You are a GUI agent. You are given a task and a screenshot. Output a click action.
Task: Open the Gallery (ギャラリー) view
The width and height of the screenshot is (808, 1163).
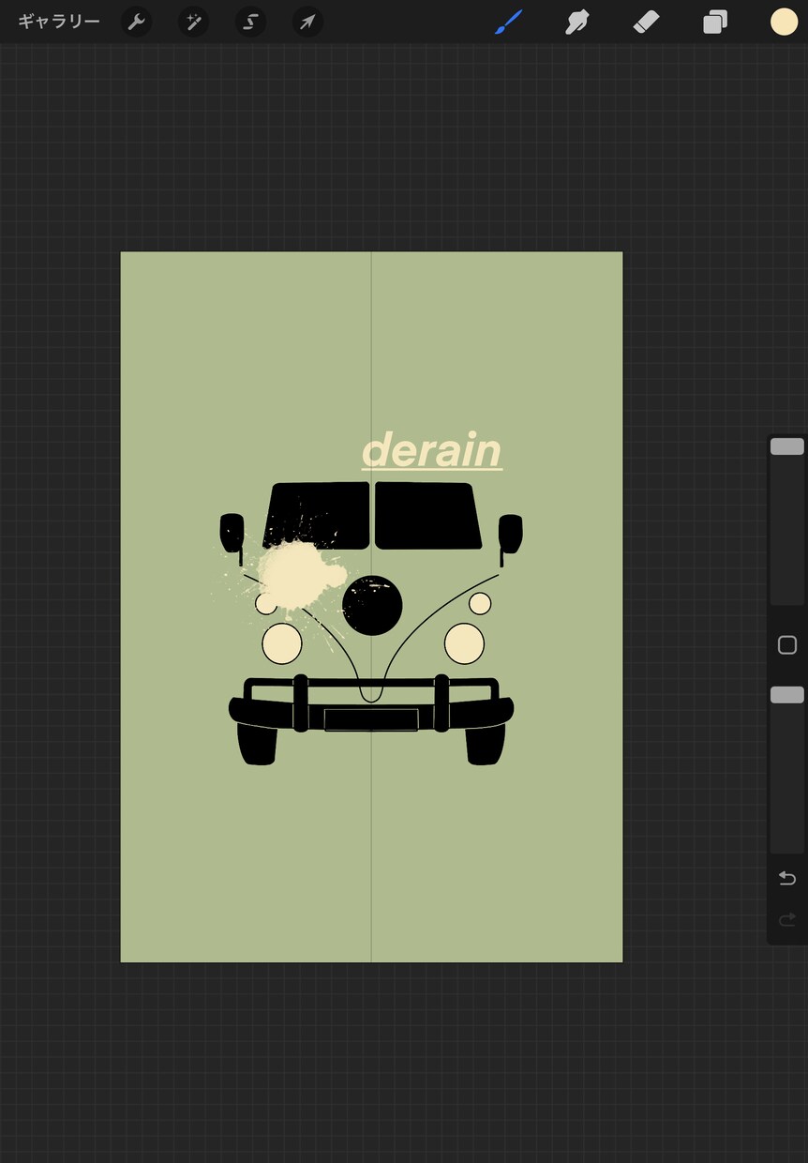point(59,22)
